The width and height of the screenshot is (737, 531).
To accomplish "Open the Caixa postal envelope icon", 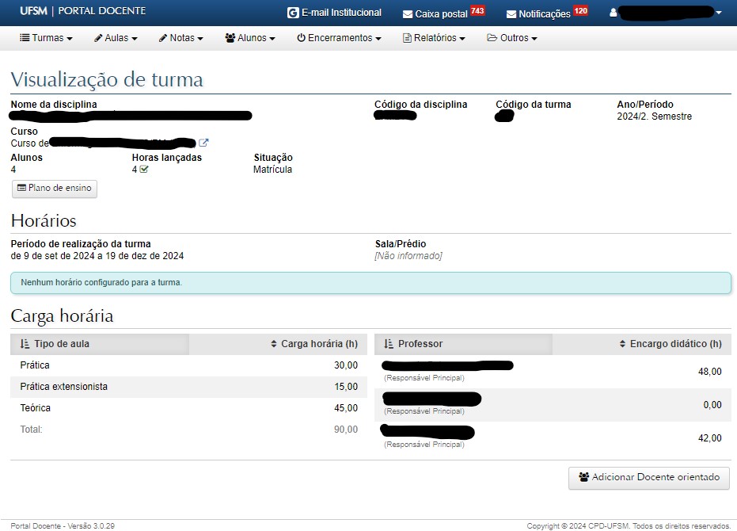I will (408, 14).
